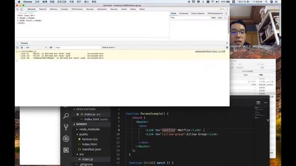Show more sidebar pane tabs chevron
Viewport: 296px width, 166px height.
coord(226,13)
